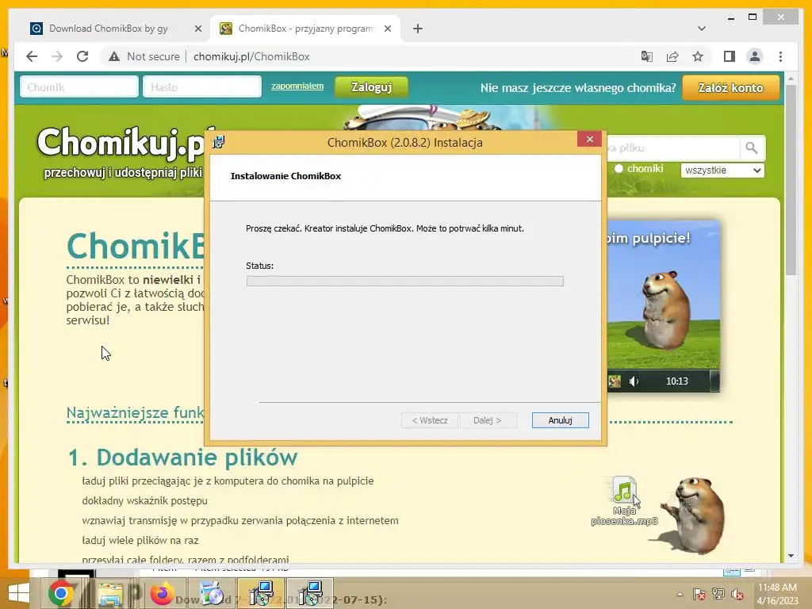Click the Chomik username field
Screen dimensions: 812x609
click(x=79, y=86)
